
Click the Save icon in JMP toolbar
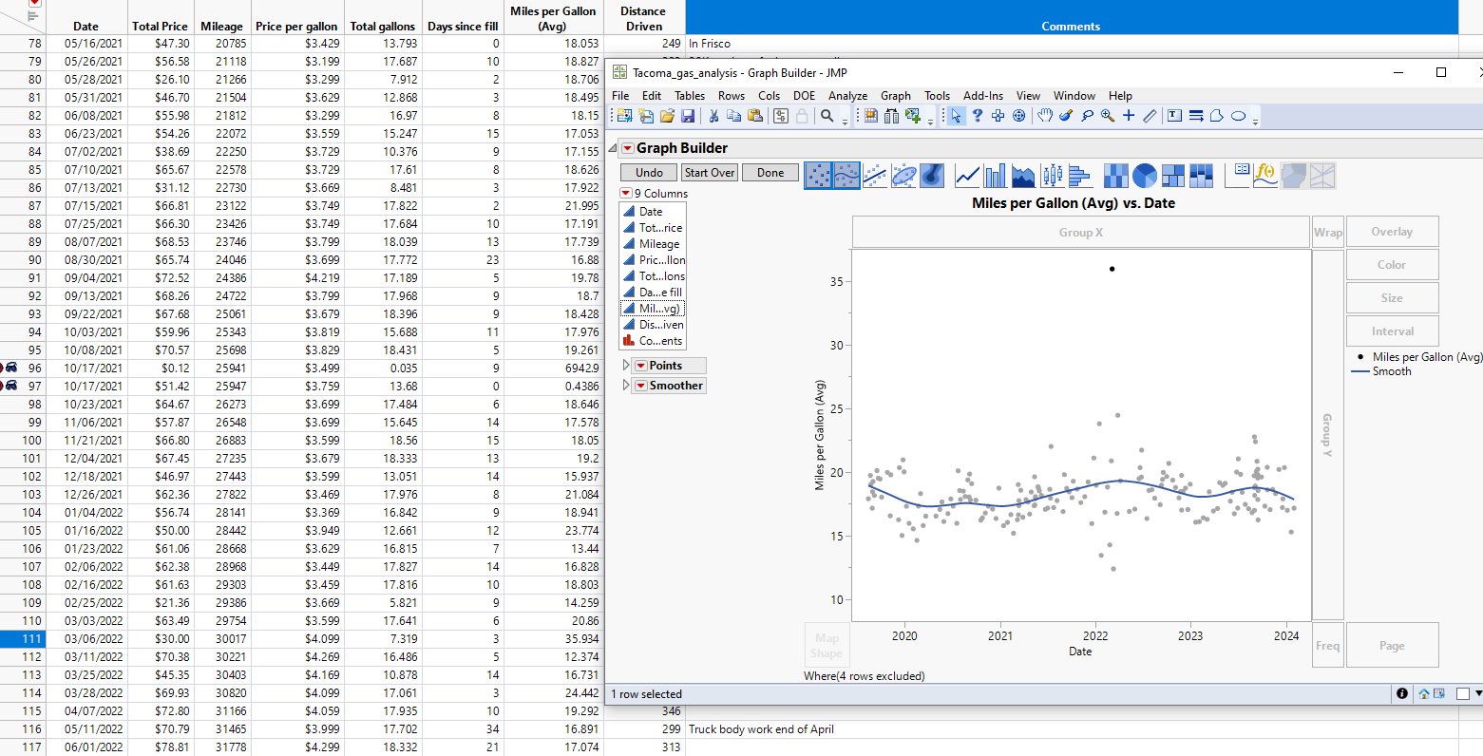(688, 116)
